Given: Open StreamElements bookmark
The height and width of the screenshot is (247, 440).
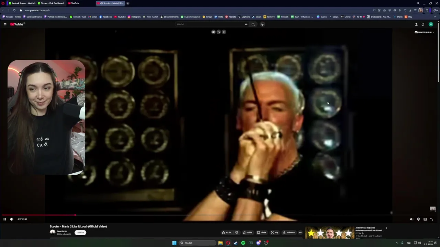Looking at the screenshot, I should click(x=169, y=17).
